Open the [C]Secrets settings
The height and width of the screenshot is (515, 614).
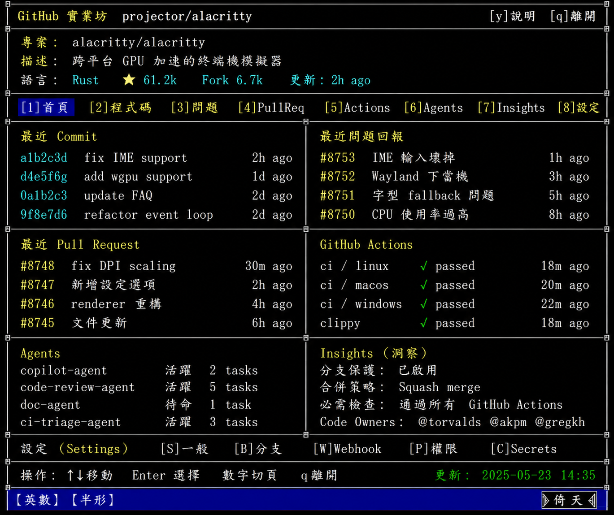pyautogui.click(x=524, y=449)
